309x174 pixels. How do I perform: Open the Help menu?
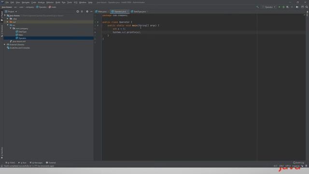pyautogui.click(x=90, y=2)
